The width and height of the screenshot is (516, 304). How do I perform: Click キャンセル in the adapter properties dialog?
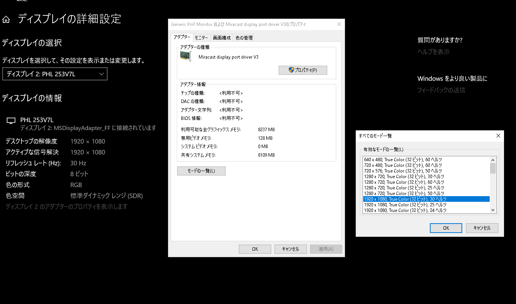[290, 249]
